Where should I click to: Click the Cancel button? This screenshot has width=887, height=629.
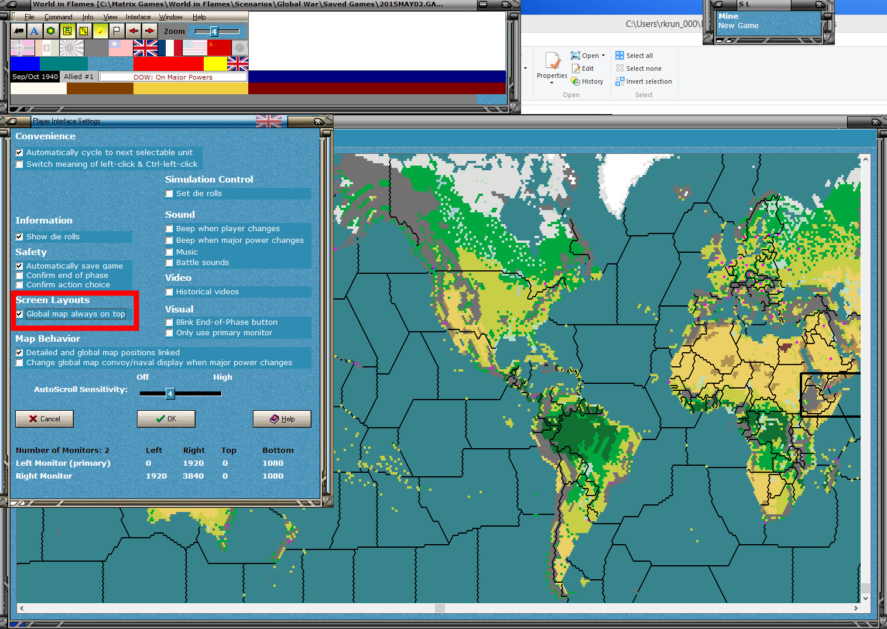(44, 419)
